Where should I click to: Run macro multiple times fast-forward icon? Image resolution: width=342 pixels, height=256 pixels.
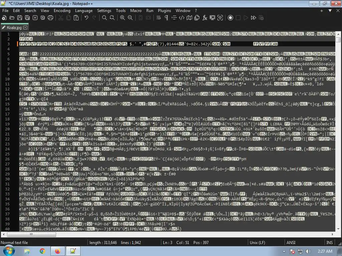(x=253, y=18)
